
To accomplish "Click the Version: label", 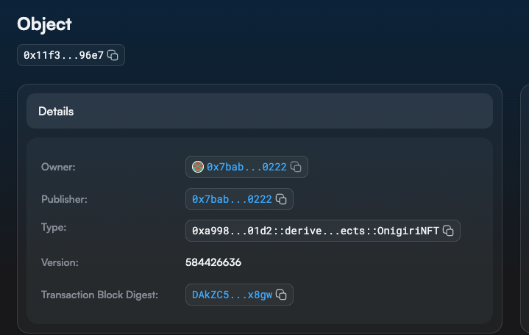I will point(60,262).
